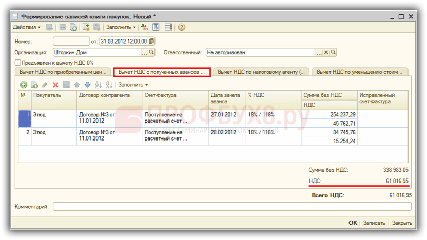Click the Дата зачета аванса column header
Screen dimensions: 427x240
point(227,100)
